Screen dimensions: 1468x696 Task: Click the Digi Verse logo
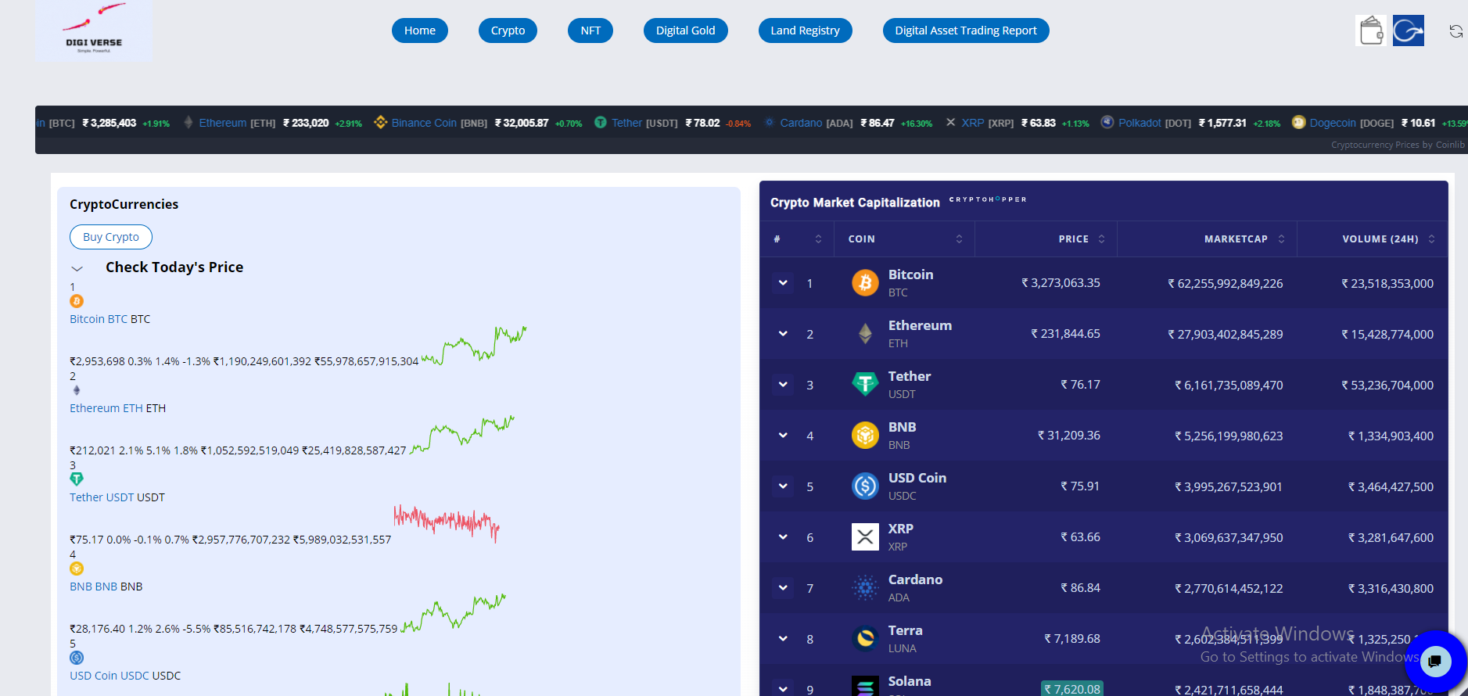(94, 31)
